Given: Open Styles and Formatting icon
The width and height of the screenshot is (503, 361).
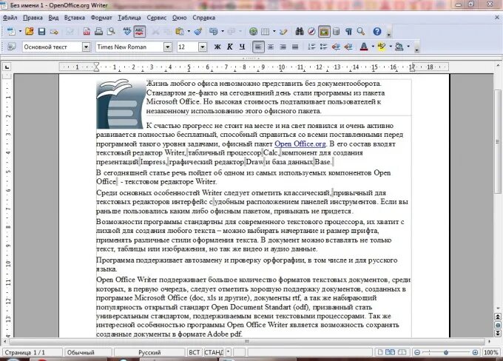Looking at the screenshot, I should 11,47.
